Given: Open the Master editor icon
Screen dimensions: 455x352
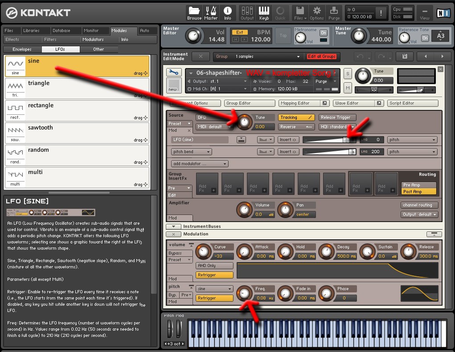Looking at the screenshot, I should tap(211, 13).
